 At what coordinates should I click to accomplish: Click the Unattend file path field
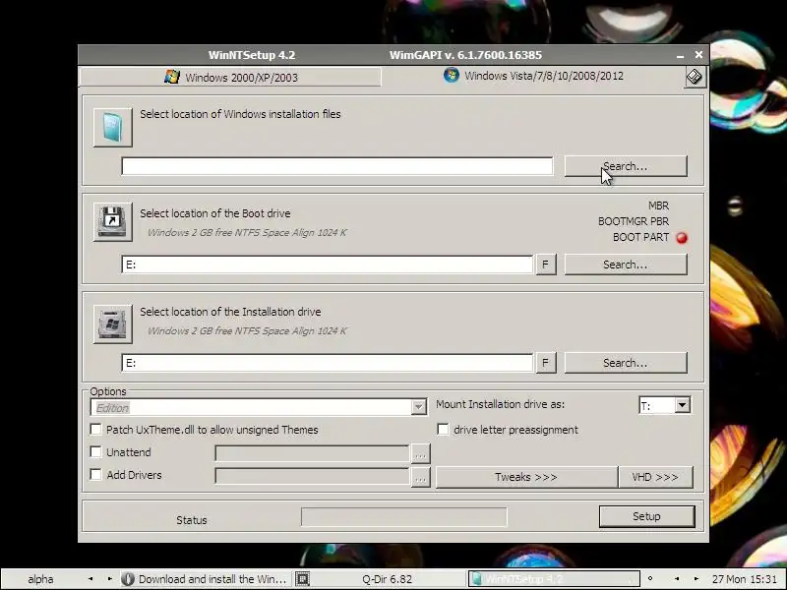312,453
